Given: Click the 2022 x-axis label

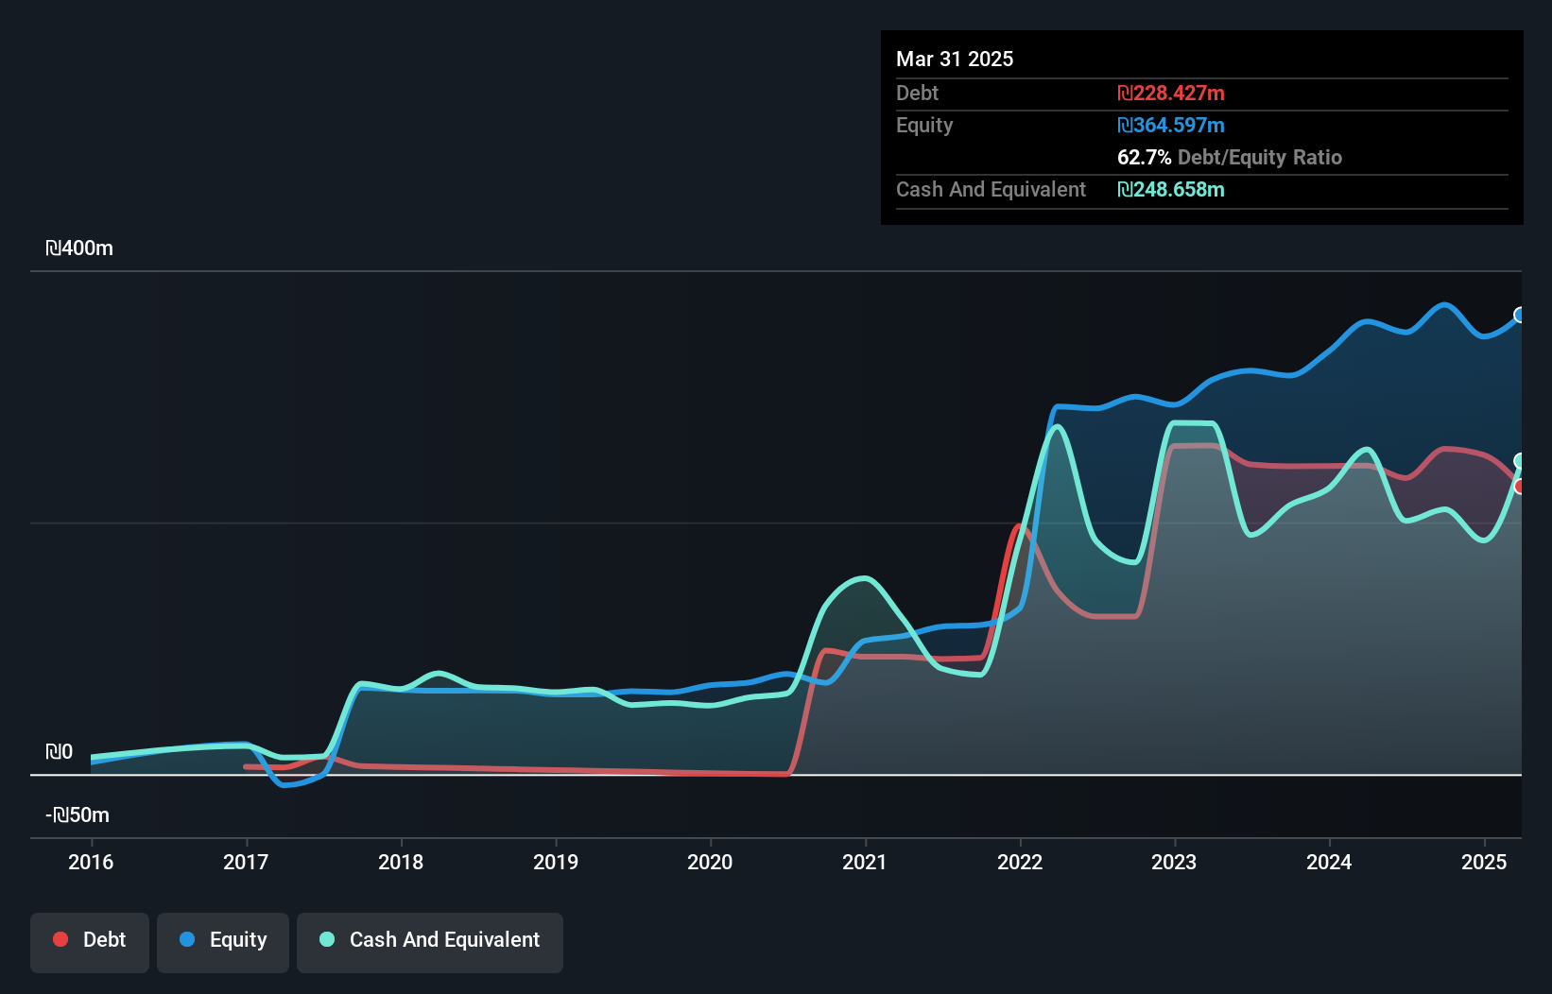Looking at the screenshot, I should [x=1020, y=862].
